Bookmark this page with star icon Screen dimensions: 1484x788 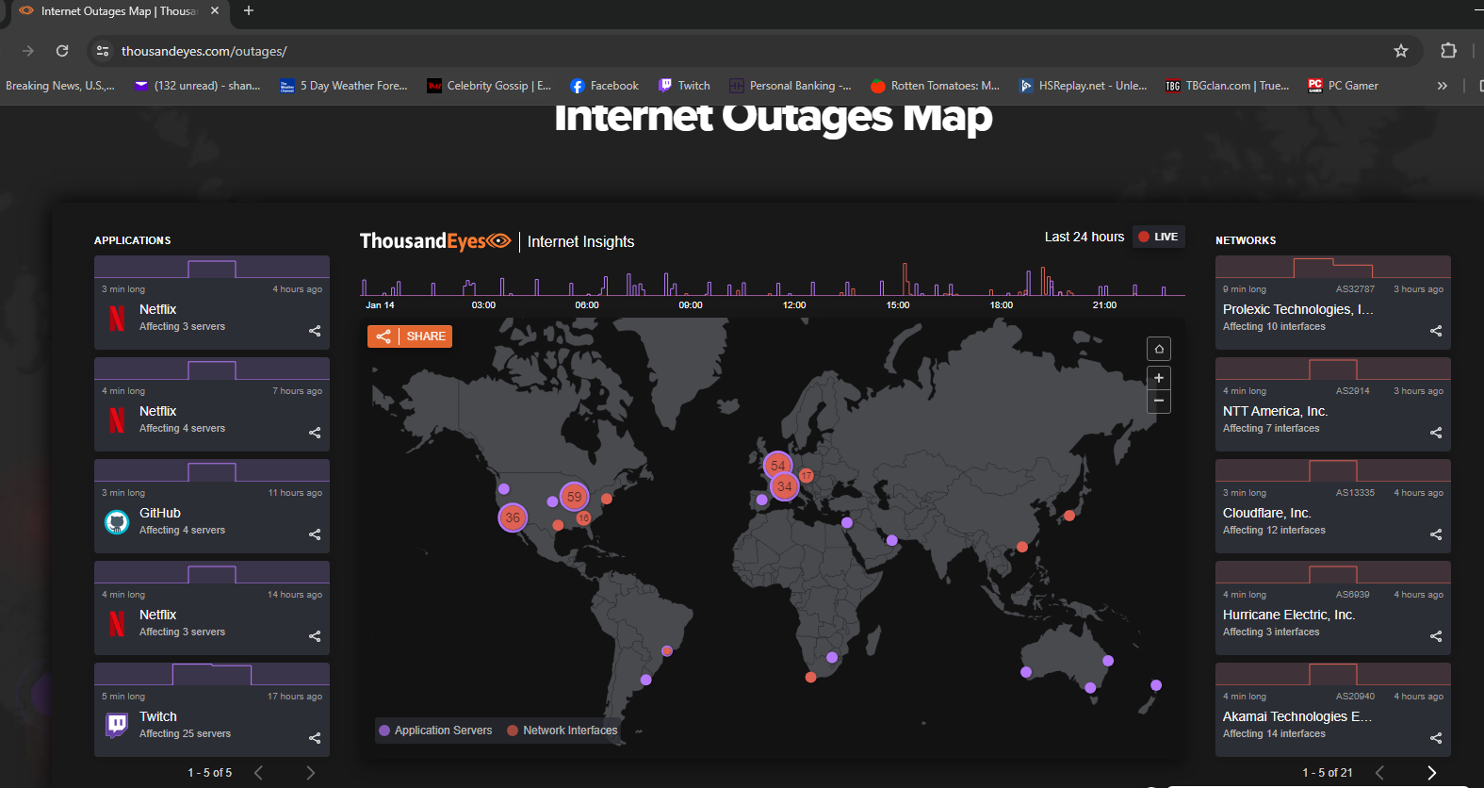click(1401, 51)
